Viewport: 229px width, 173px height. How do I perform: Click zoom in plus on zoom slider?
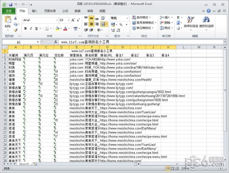(221, 168)
